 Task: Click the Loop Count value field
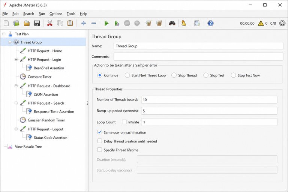(209, 122)
